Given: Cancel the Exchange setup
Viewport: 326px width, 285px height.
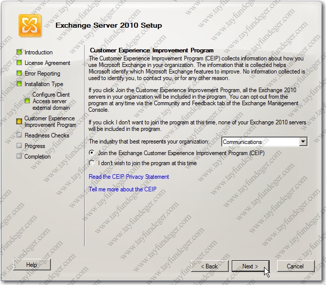Looking at the screenshot, I should click(x=295, y=266).
